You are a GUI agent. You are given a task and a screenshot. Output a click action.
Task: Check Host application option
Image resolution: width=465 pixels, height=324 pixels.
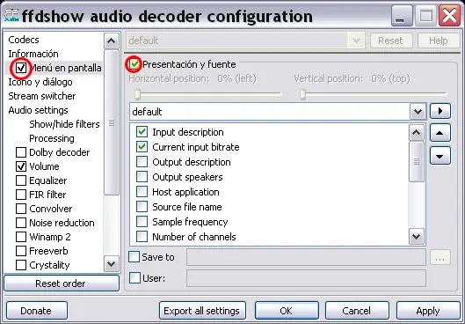[142, 192]
